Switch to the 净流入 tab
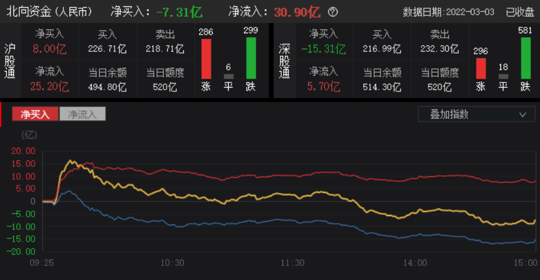 pos(82,114)
